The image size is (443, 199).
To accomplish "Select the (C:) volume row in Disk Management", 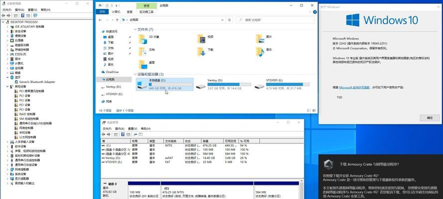I will [180, 145].
